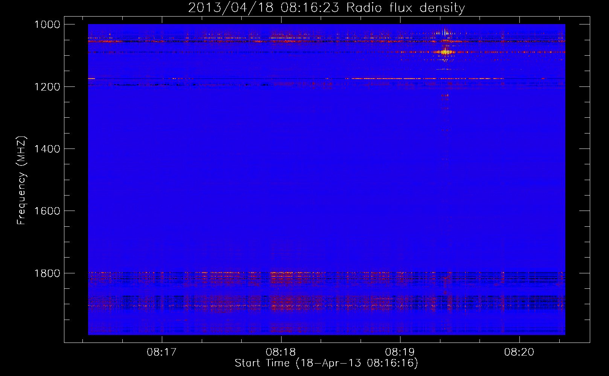Click the 08:18 time tick label
This screenshot has height=376, width=609.
point(281,352)
